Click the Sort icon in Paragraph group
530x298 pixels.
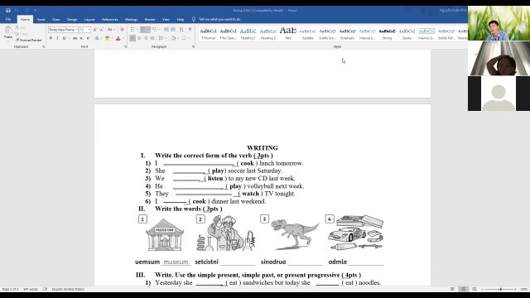[x=182, y=30]
